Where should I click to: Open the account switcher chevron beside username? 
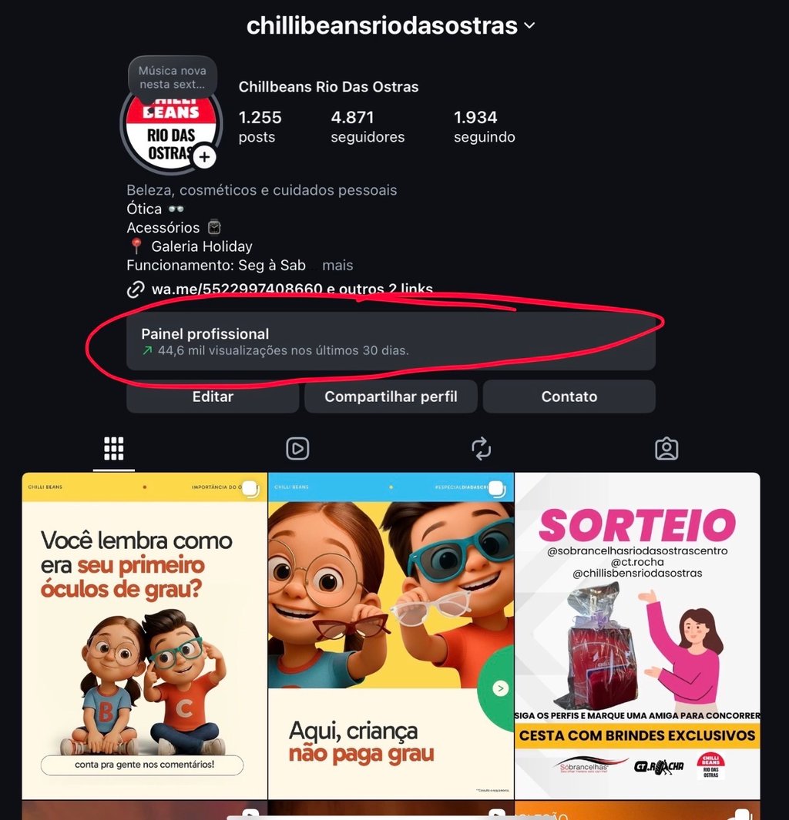point(529,25)
